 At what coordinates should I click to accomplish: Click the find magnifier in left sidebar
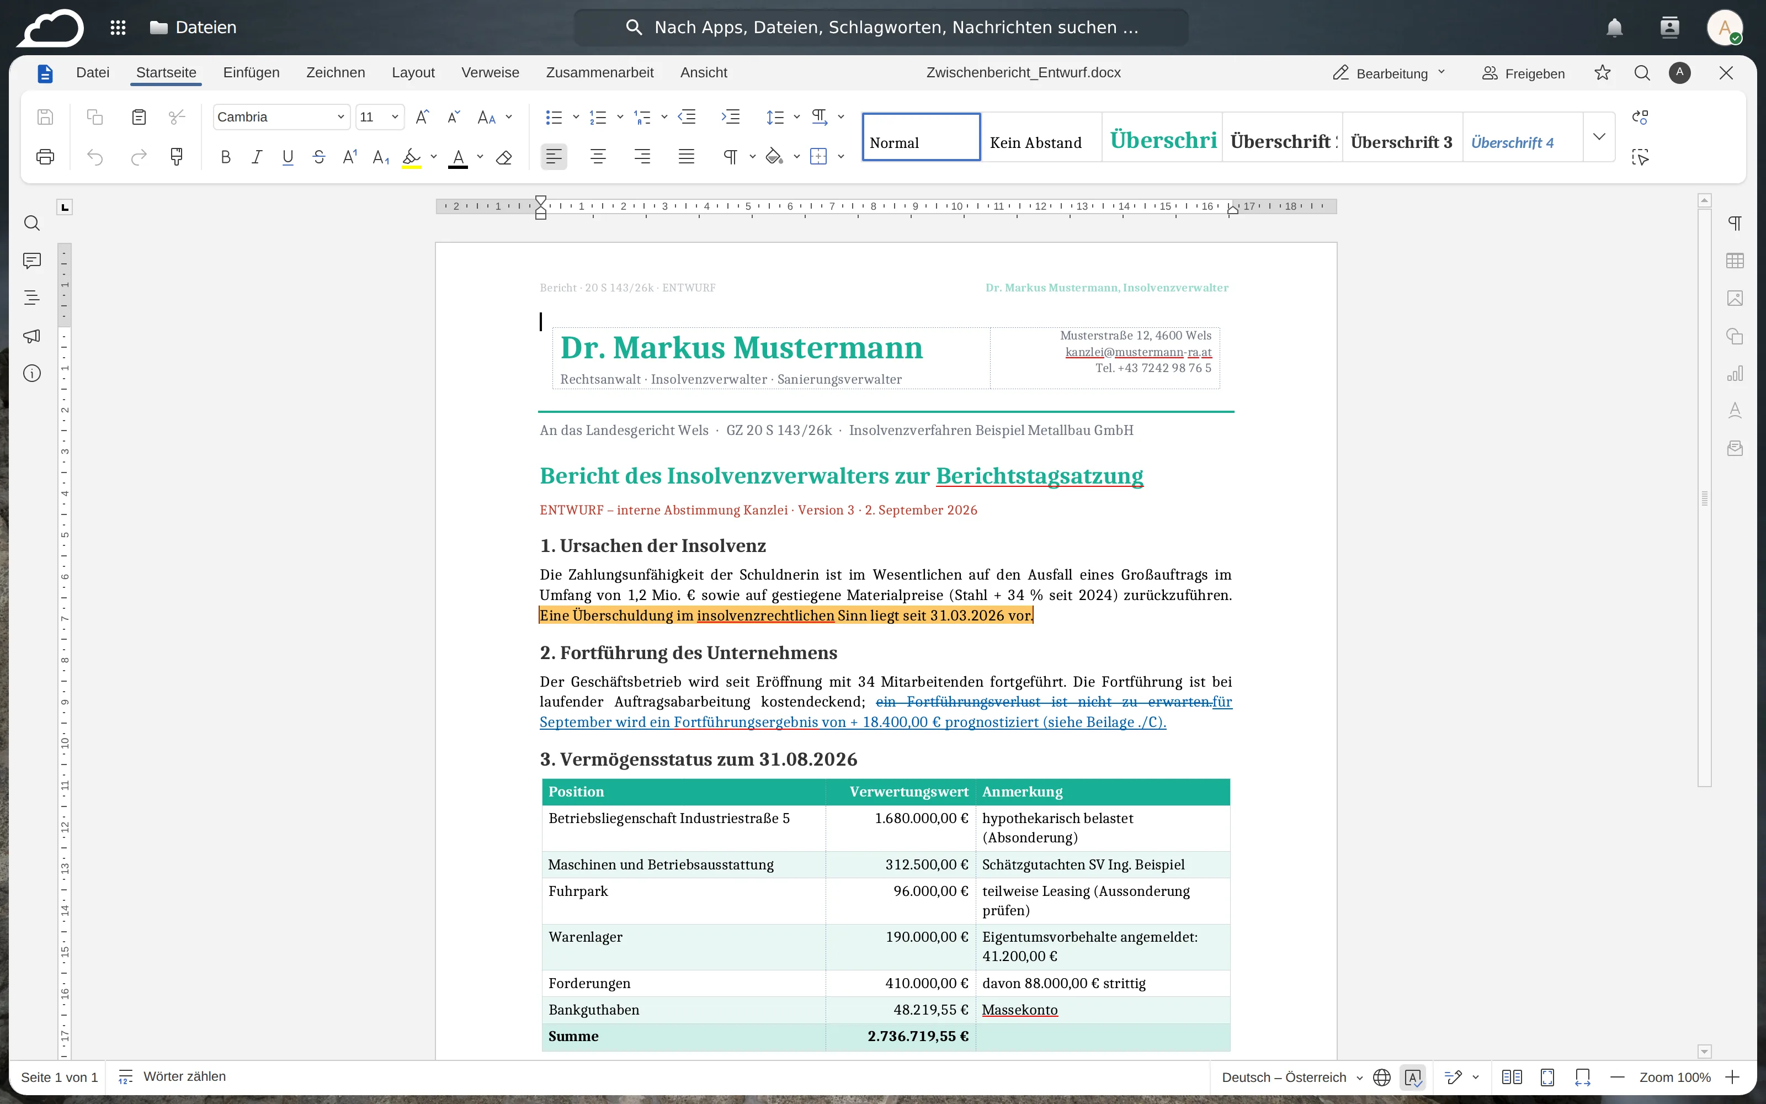(32, 224)
